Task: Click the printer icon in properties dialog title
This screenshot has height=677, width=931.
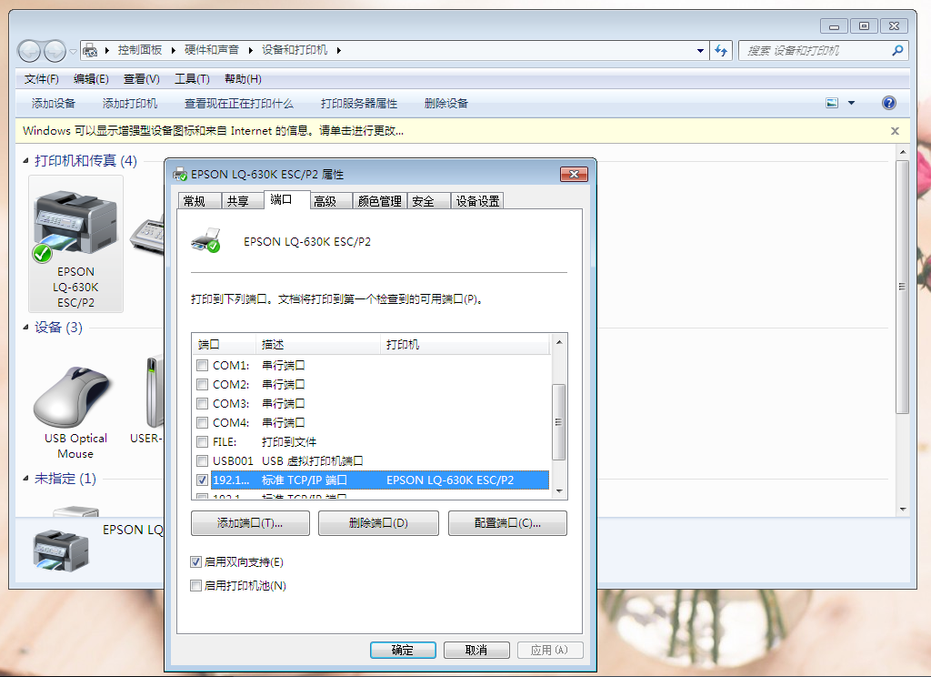Action: [x=179, y=174]
